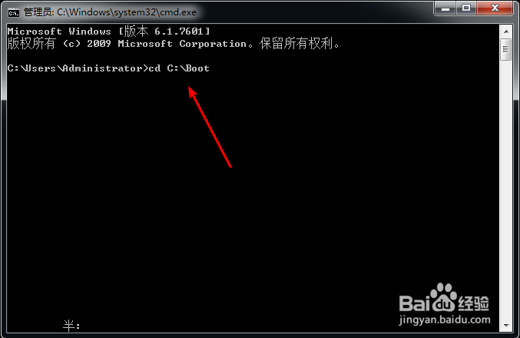Image resolution: width=520 pixels, height=338 pixels.
Task: Click the scrollbar up arrow
Action: 506,31
